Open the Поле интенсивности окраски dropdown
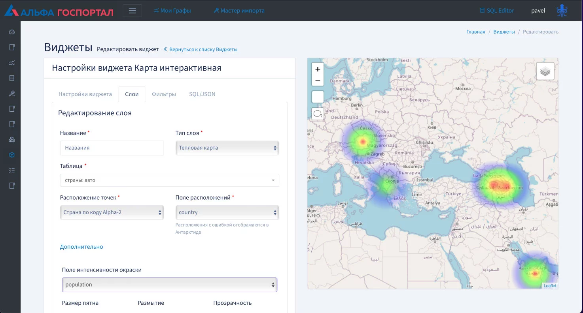 [169, 285]
